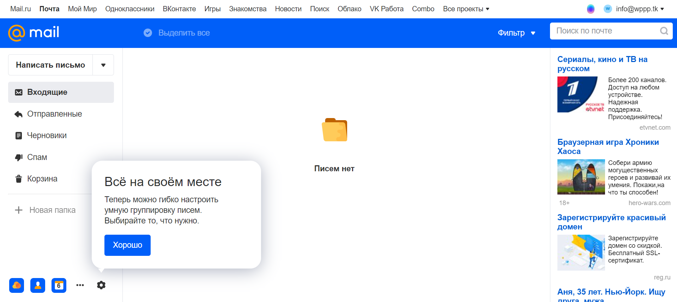The width and height of the screenshot is (677, 302).
Task: Open Новости in top navigation
Action: click(x=288, y=9)
